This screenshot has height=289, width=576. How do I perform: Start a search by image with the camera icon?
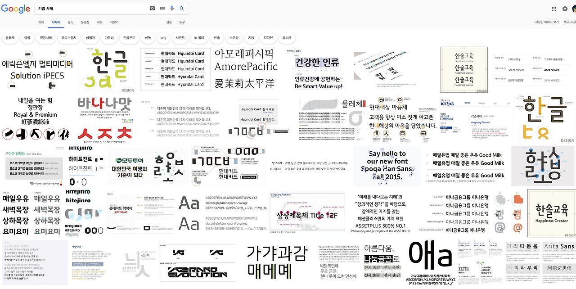tap(152, 9)
